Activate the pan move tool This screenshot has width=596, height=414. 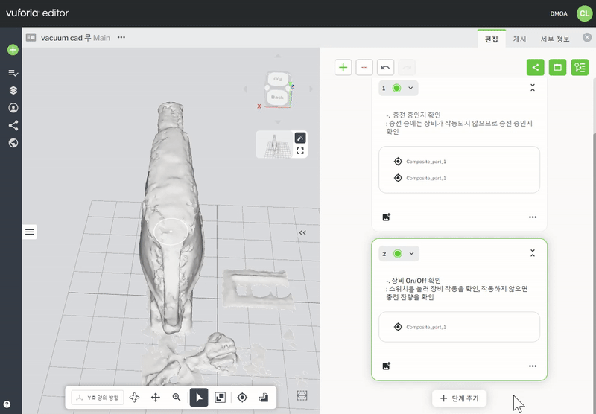(156, 398)
